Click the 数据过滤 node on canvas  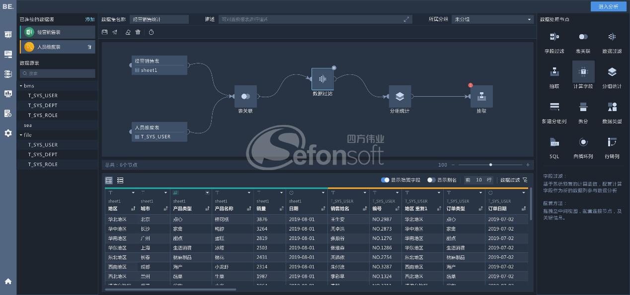[322, 79]
